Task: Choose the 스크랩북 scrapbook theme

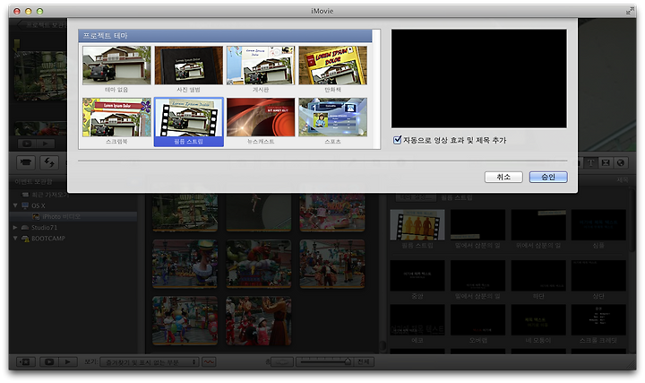Action: pyautogui.click(x=116, y=118)
